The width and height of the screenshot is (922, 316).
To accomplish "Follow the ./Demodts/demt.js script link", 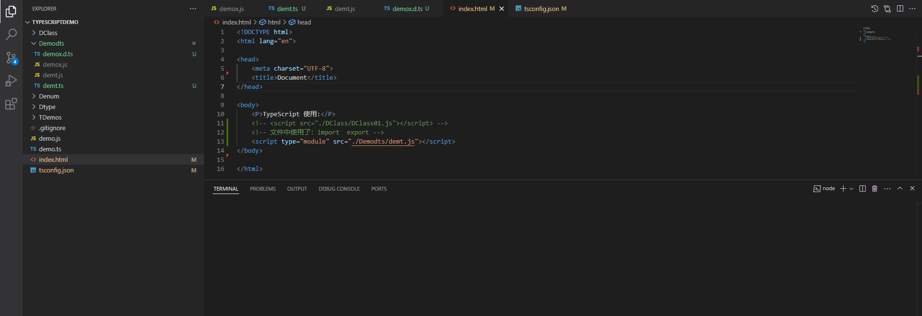I will click(383, 142).
